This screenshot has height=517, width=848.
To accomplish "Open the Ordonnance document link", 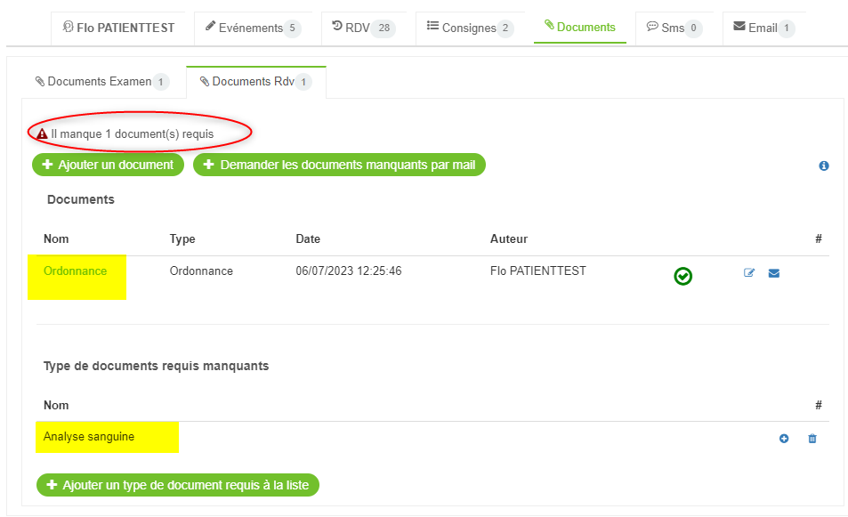I will tap(75, 271).
